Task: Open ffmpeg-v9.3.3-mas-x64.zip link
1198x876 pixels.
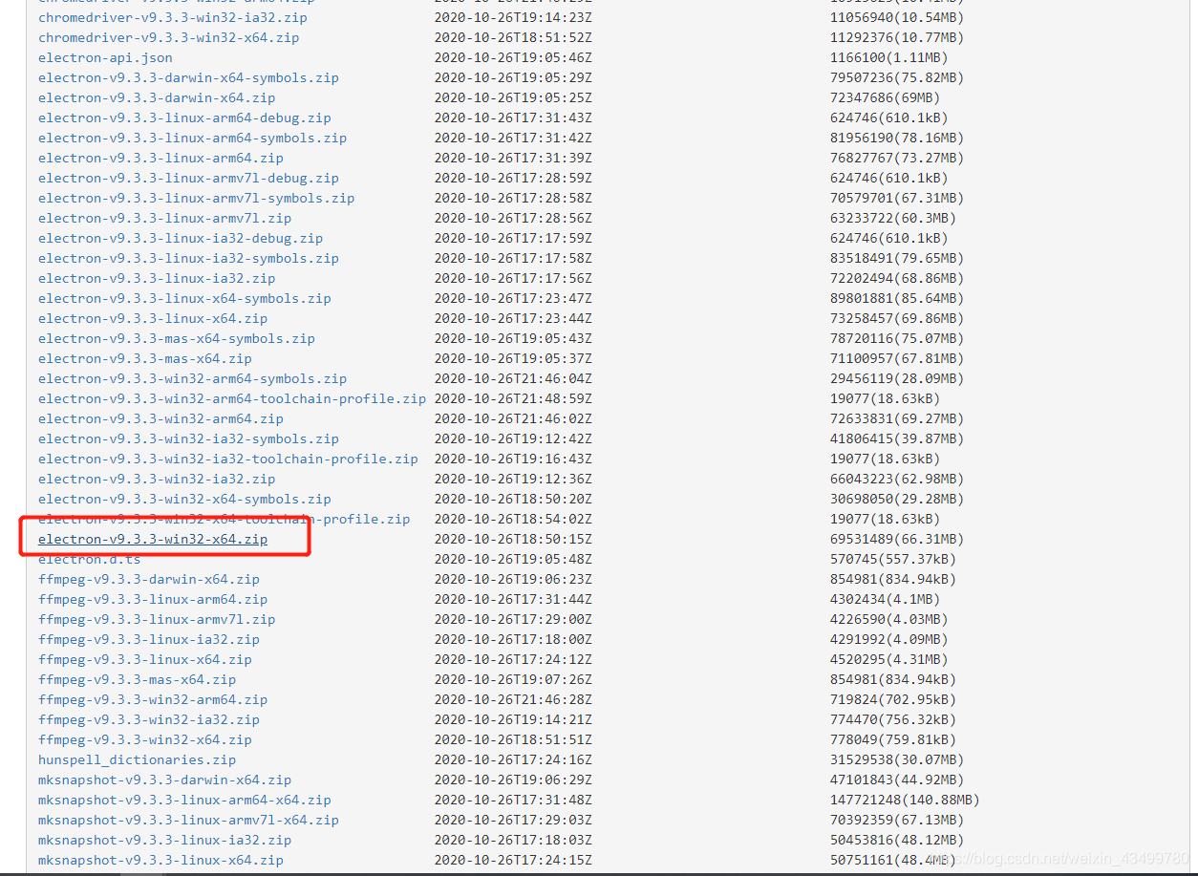Action: click(x=138, y=679)
